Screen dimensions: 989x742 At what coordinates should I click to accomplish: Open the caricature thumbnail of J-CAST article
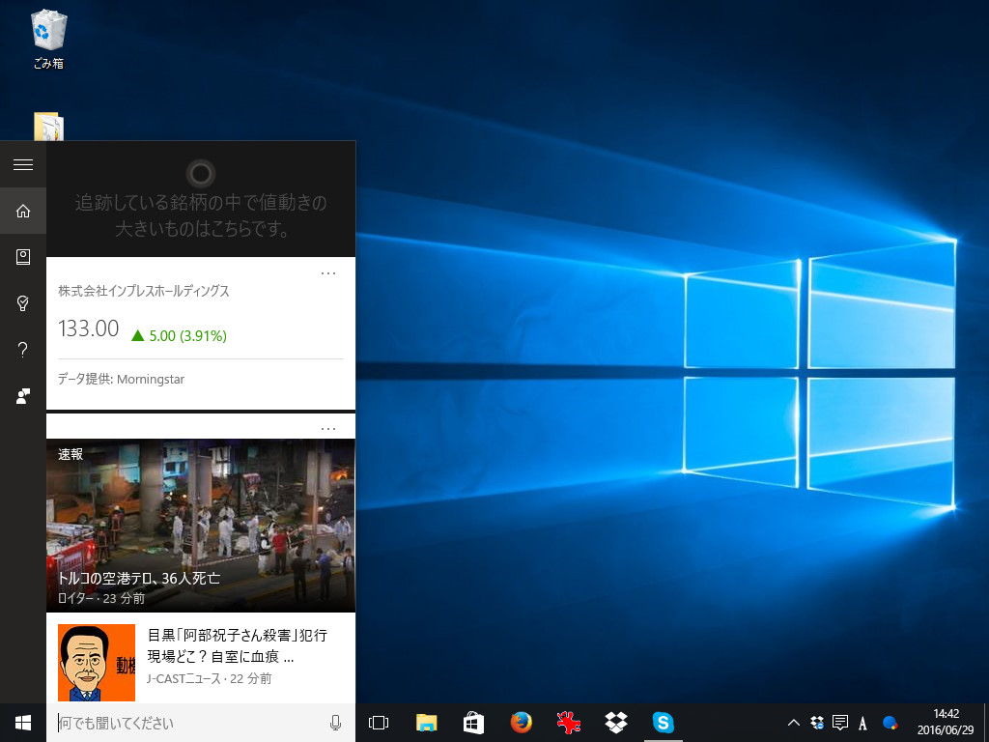(x=97, y=663)
